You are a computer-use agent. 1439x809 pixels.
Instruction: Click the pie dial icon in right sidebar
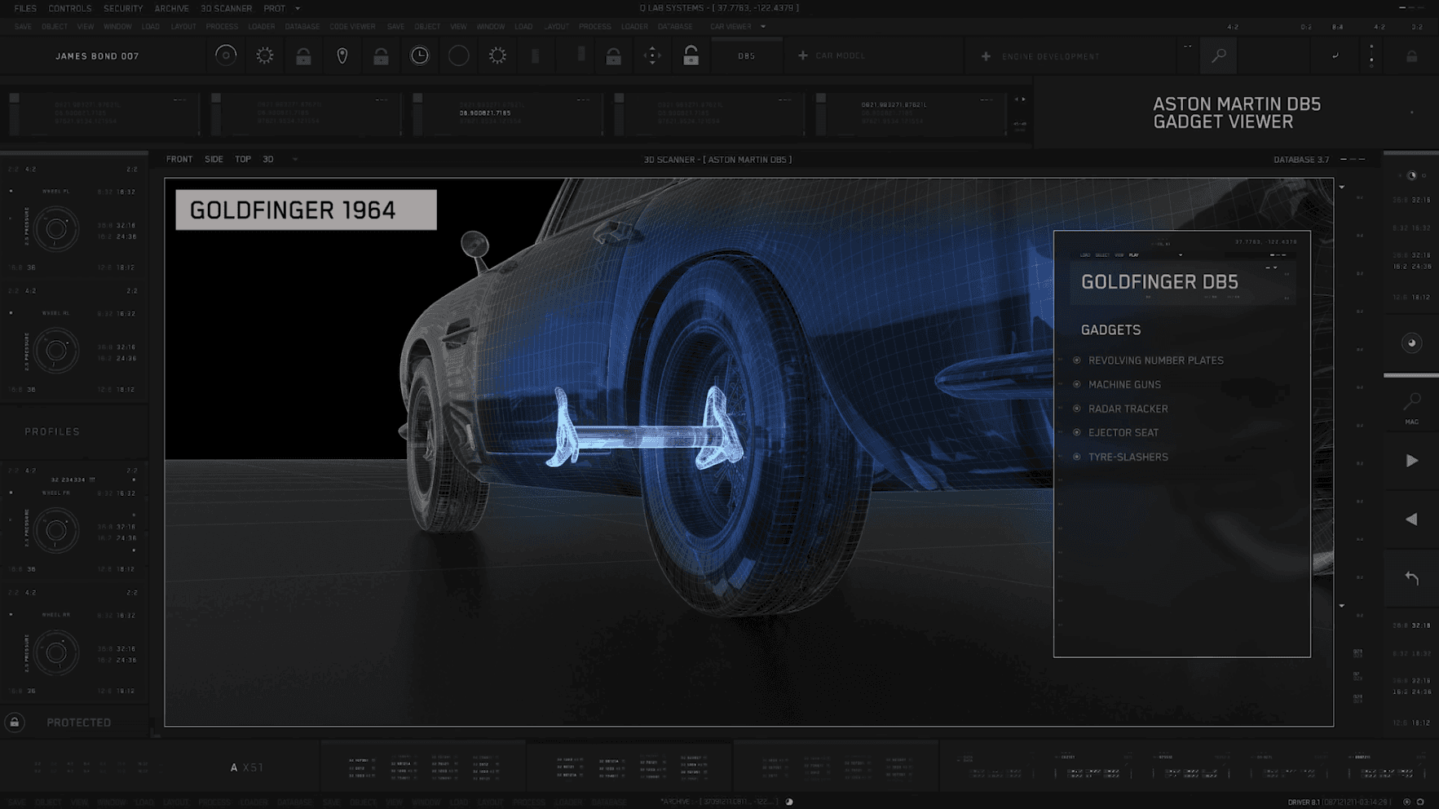point(1412,343)
